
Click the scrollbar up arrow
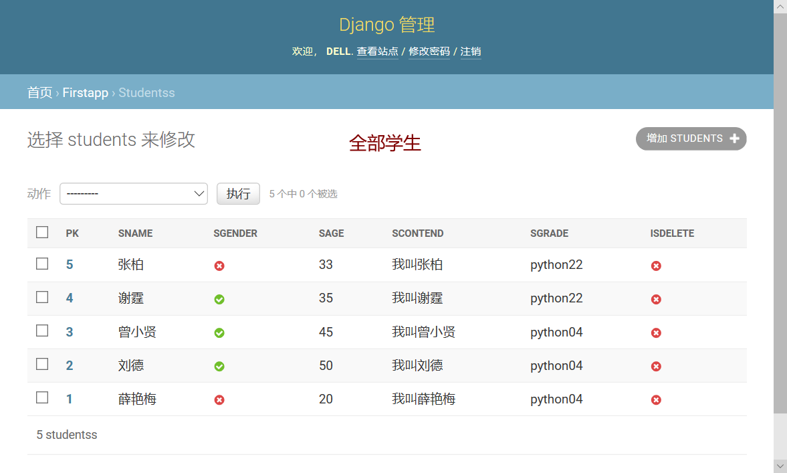point(780,7)
